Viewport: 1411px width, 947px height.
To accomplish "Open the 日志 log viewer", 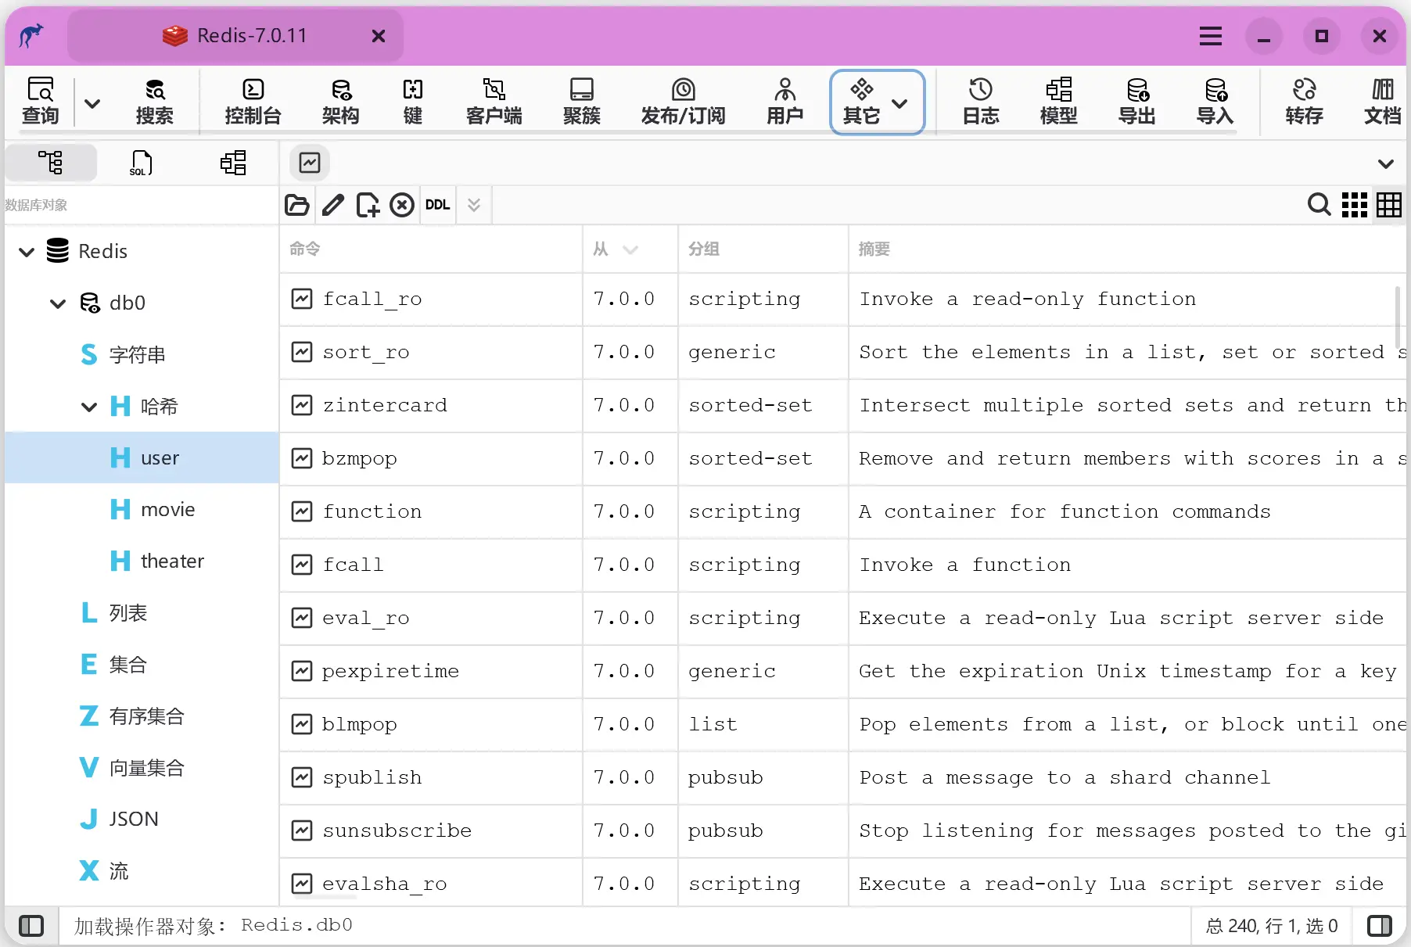I will (981, 102).
